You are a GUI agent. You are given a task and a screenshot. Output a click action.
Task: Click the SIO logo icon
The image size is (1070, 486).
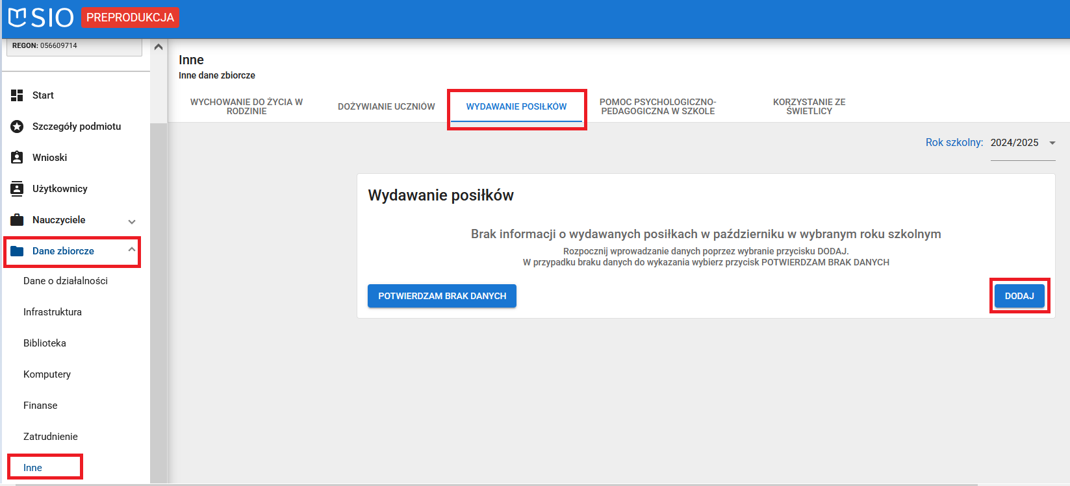point(18,18)
